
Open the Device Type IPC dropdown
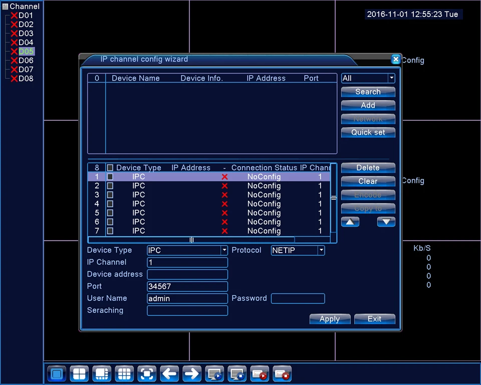(x=224, y=250)
